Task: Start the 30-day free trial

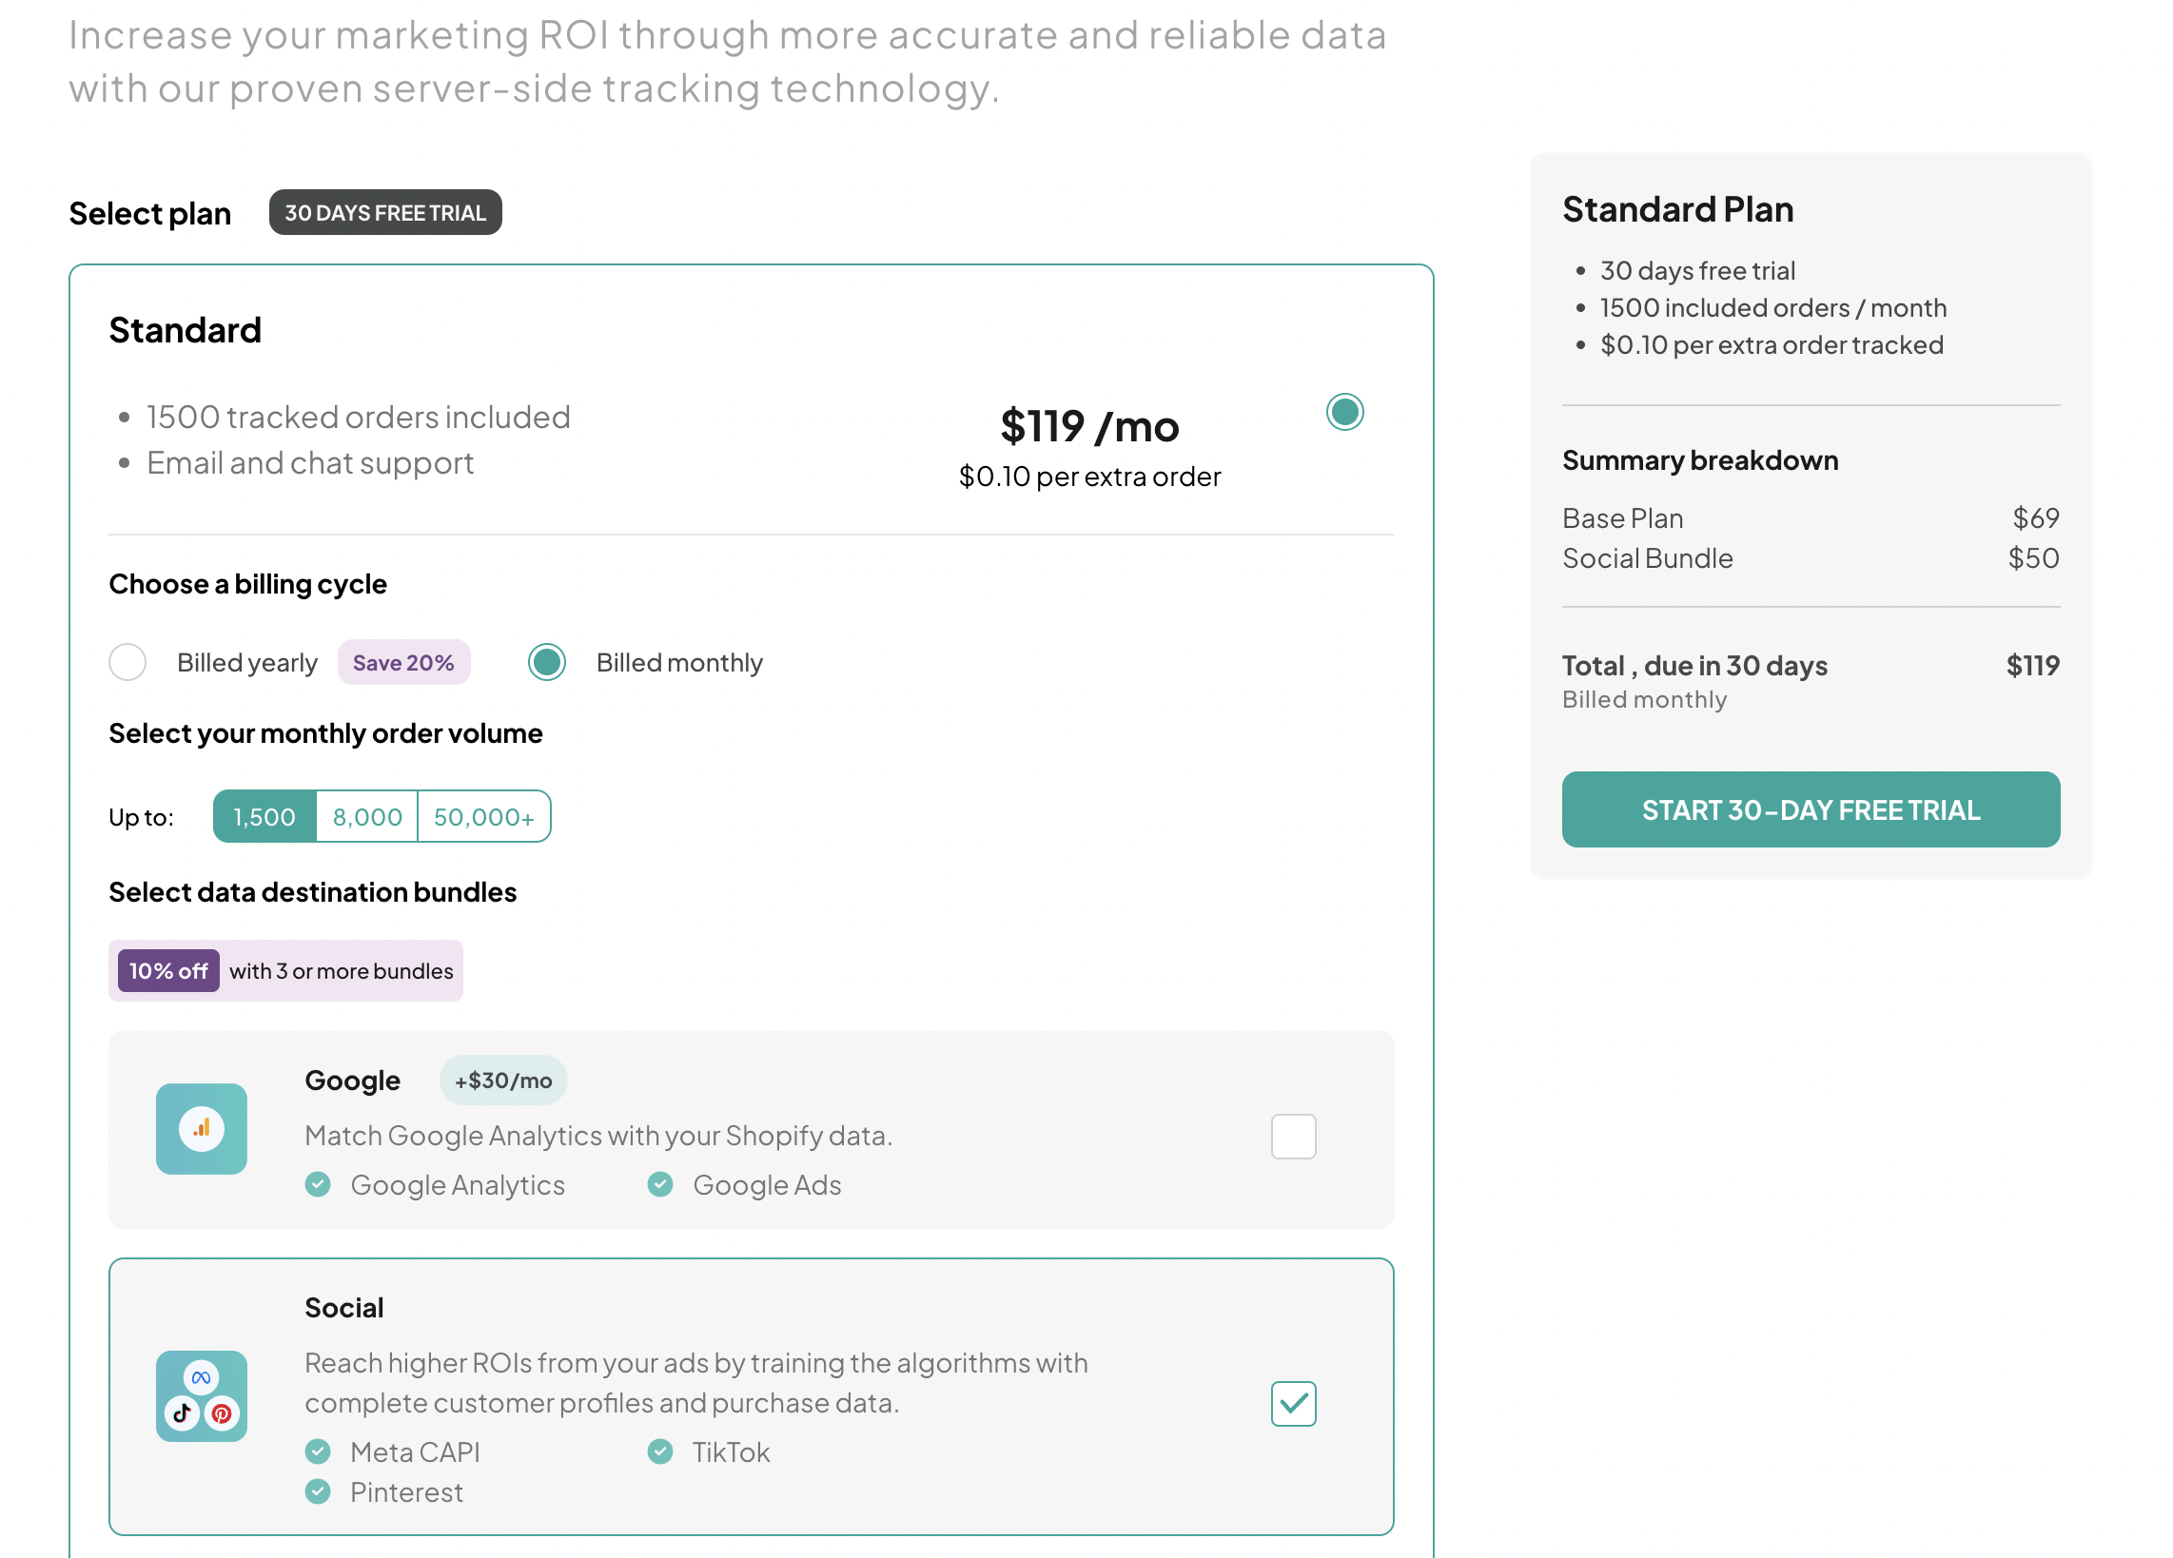Action: coord(1811,809)
